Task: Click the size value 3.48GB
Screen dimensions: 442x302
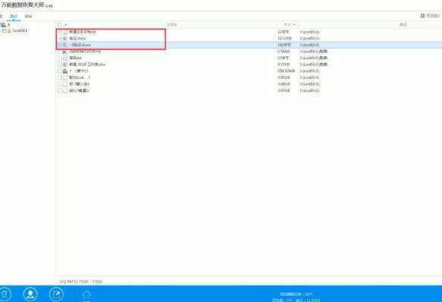Action: [284, 84]
